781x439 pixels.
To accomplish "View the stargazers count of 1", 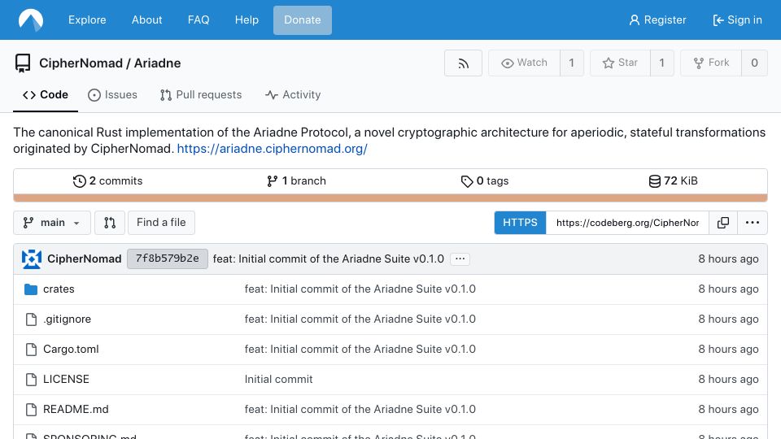I will (662, 63).
